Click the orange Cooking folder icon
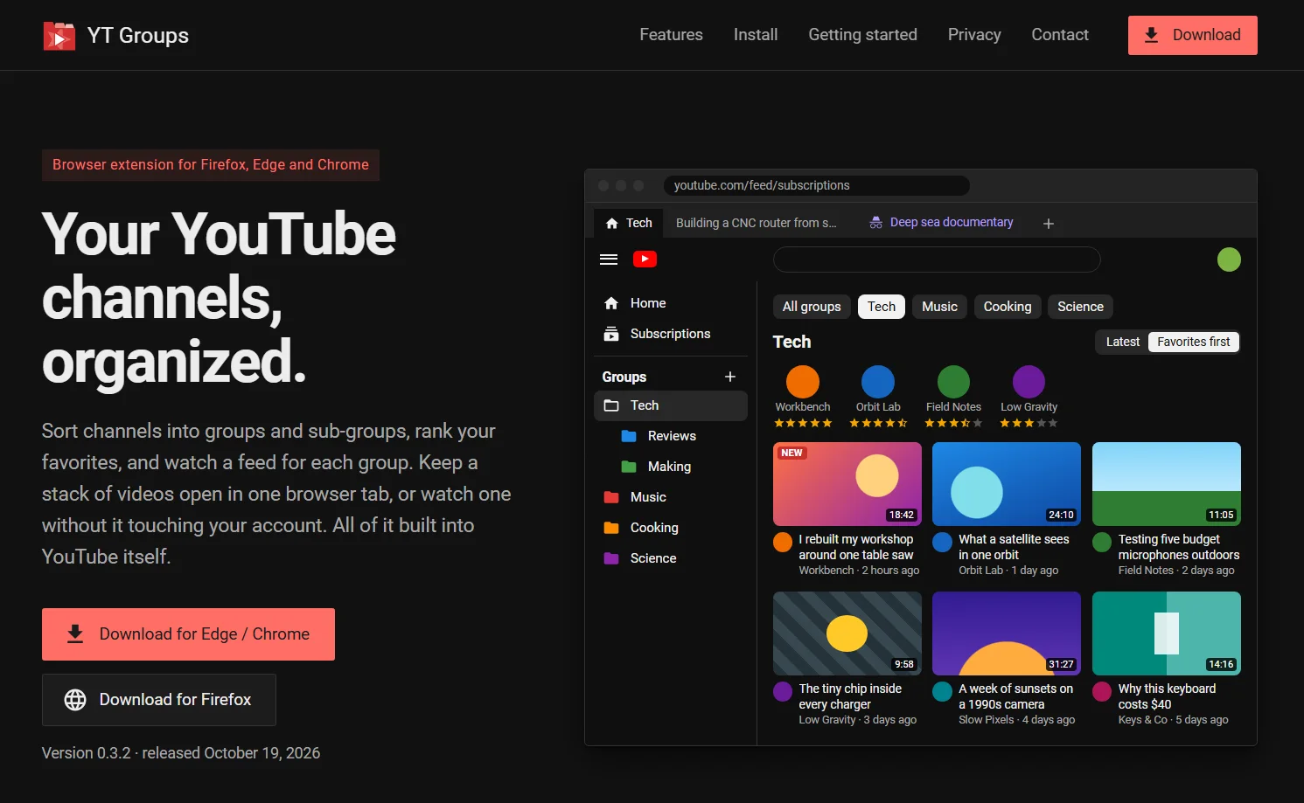 click(x=611, y=528)
